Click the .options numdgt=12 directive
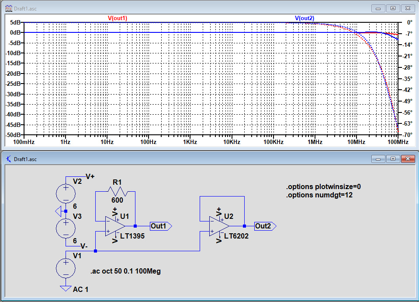Viewport: 419px width, 302px height. pyautogui.click(x=319, y=195)
